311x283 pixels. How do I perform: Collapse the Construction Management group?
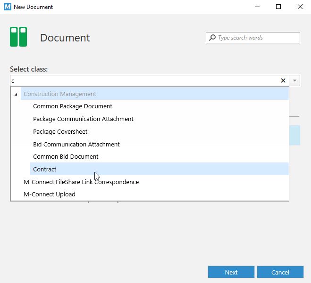click(16, 94)
